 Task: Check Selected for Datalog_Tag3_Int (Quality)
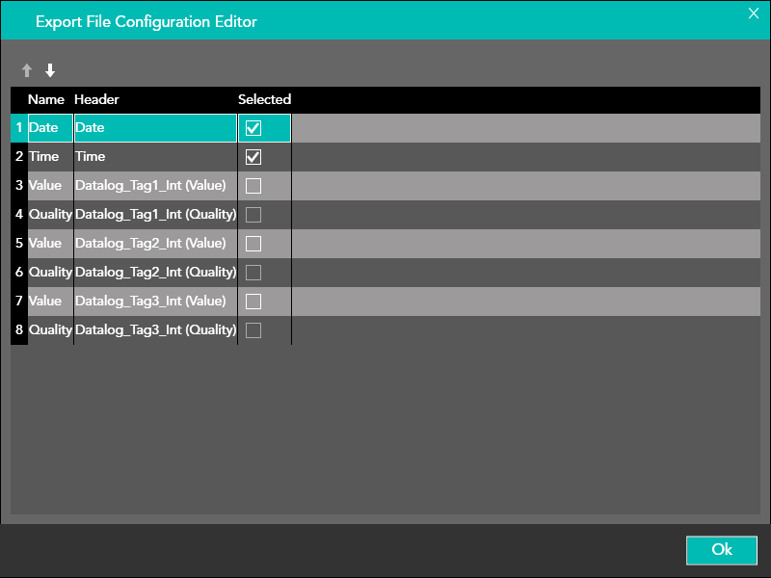point(253,330)
